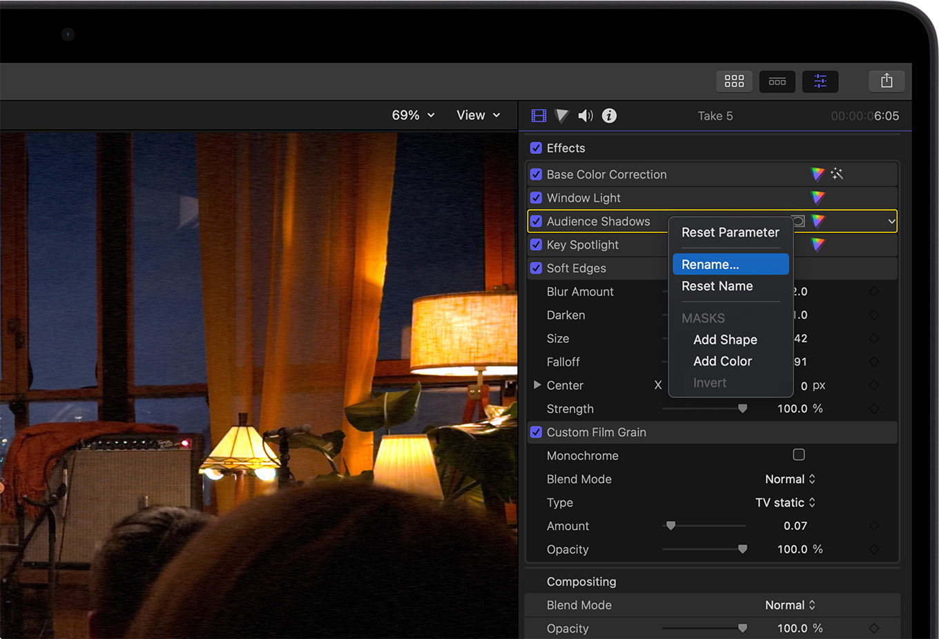Show the browser grid view button
Viewport: 939px width, 639px height.
pos(734,81)
